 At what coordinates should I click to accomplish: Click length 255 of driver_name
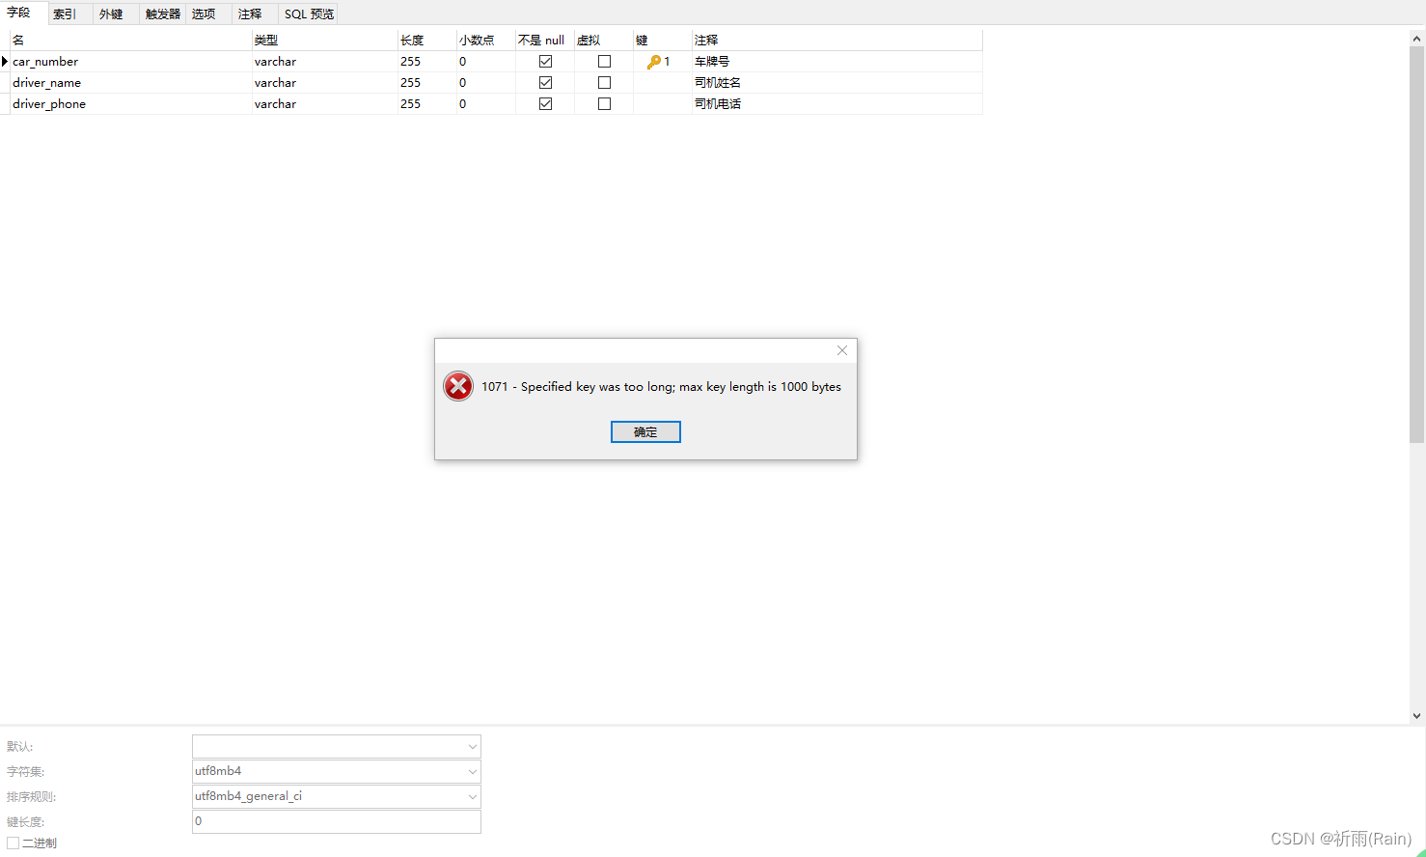pyautogui.click(x=411, y=83)
